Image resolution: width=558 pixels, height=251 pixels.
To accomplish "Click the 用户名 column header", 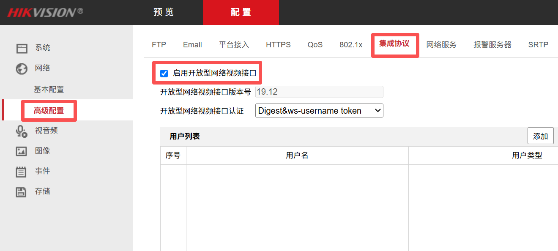I will (x=297, y=156).
